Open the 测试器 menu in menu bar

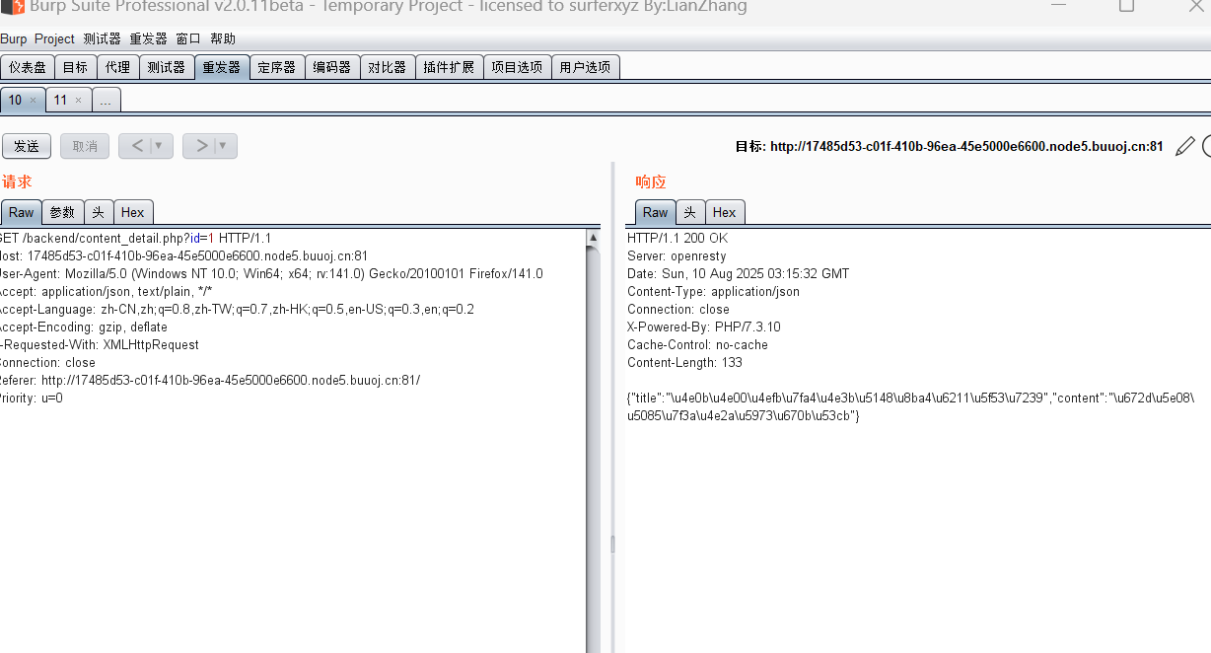[x=103, y=38]
